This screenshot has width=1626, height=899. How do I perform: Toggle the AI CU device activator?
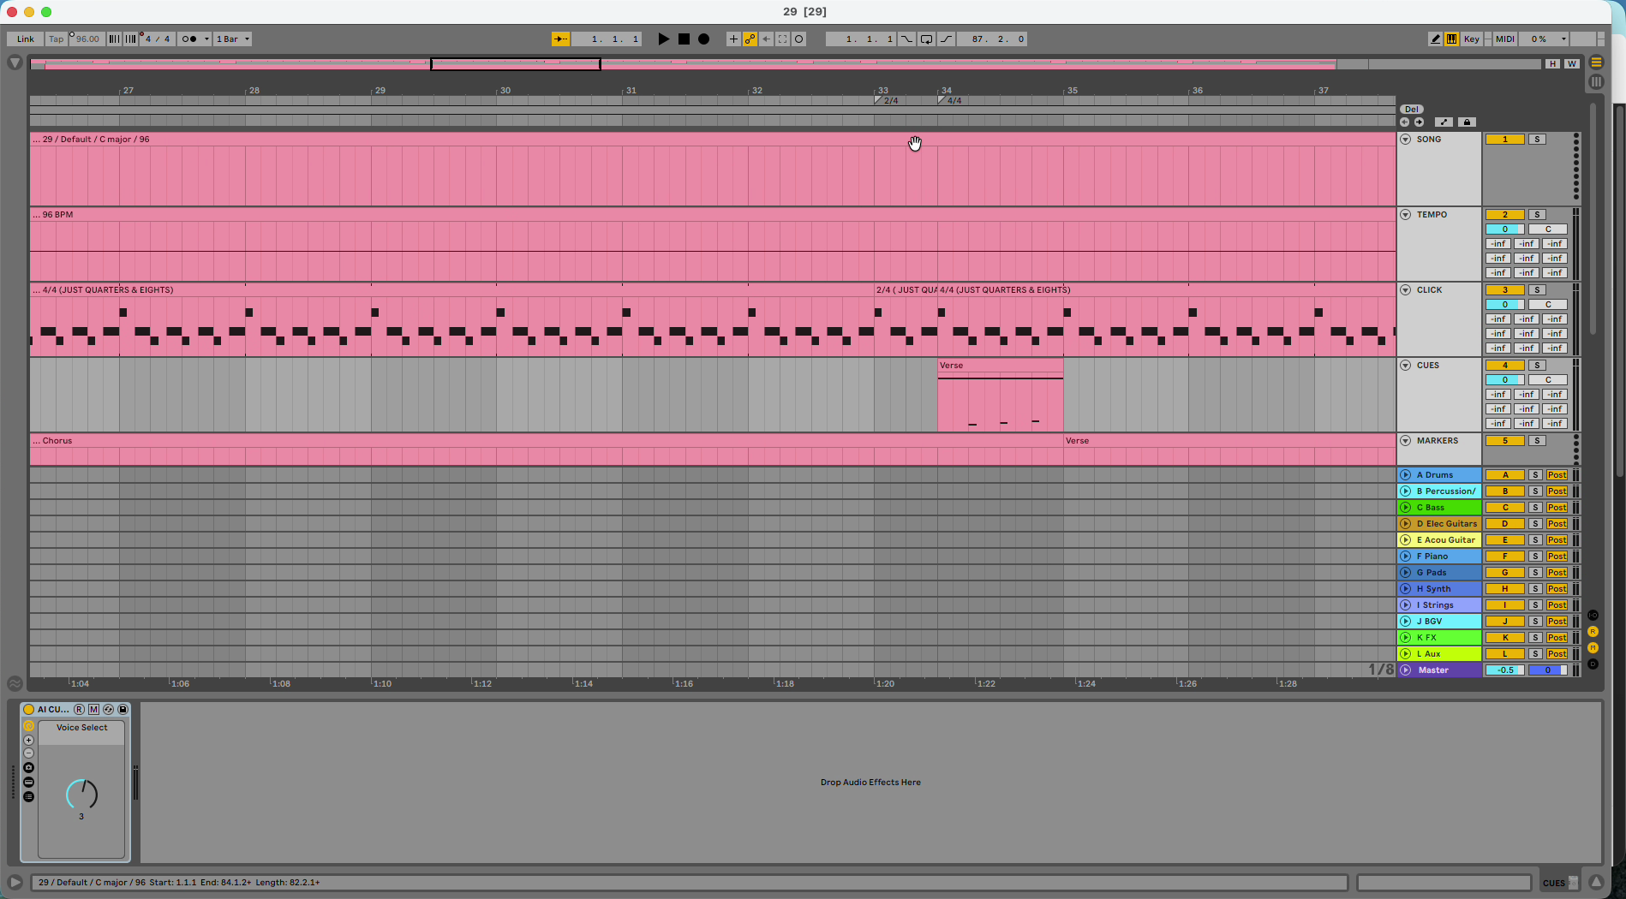(28, 710)
